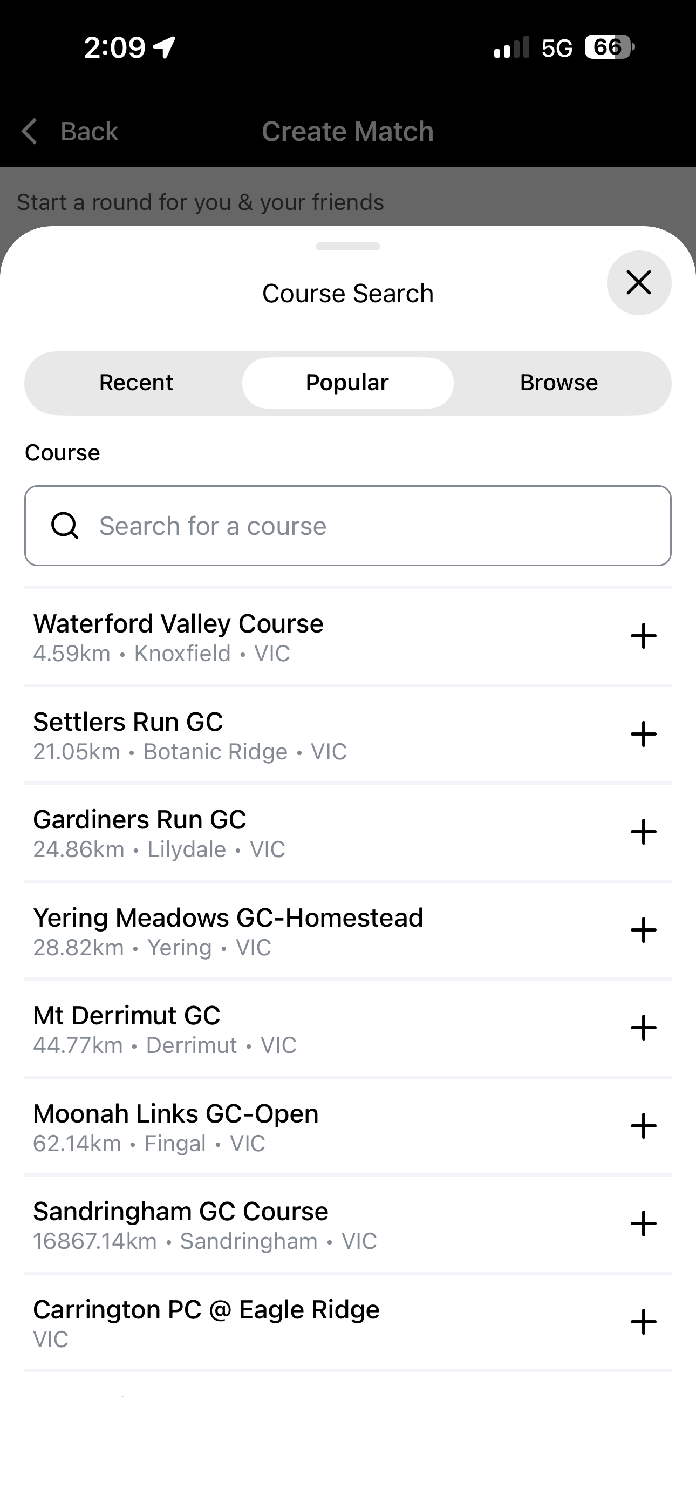Close the Course Search sheet
Image resolution: width=696 pixels, height=1509 pixels.
pyautogui.click(x=639, y=283)
